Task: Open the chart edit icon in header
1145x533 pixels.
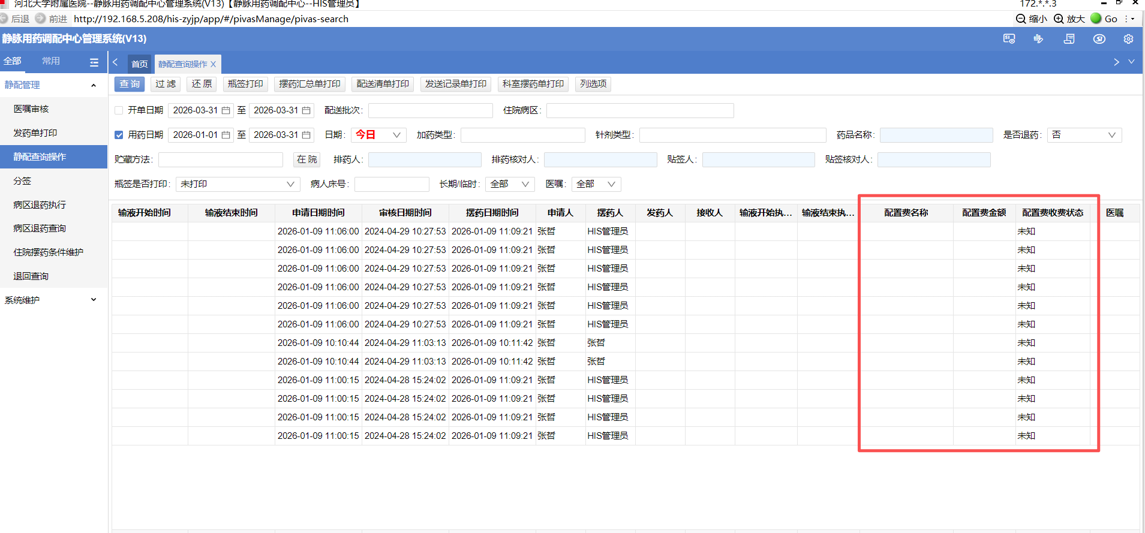Action: pos(1038,39)
